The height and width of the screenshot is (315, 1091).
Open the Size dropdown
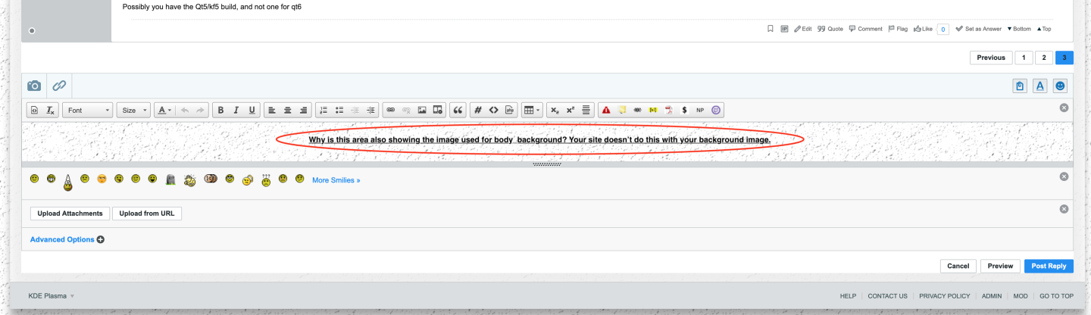tap(134, 110)
